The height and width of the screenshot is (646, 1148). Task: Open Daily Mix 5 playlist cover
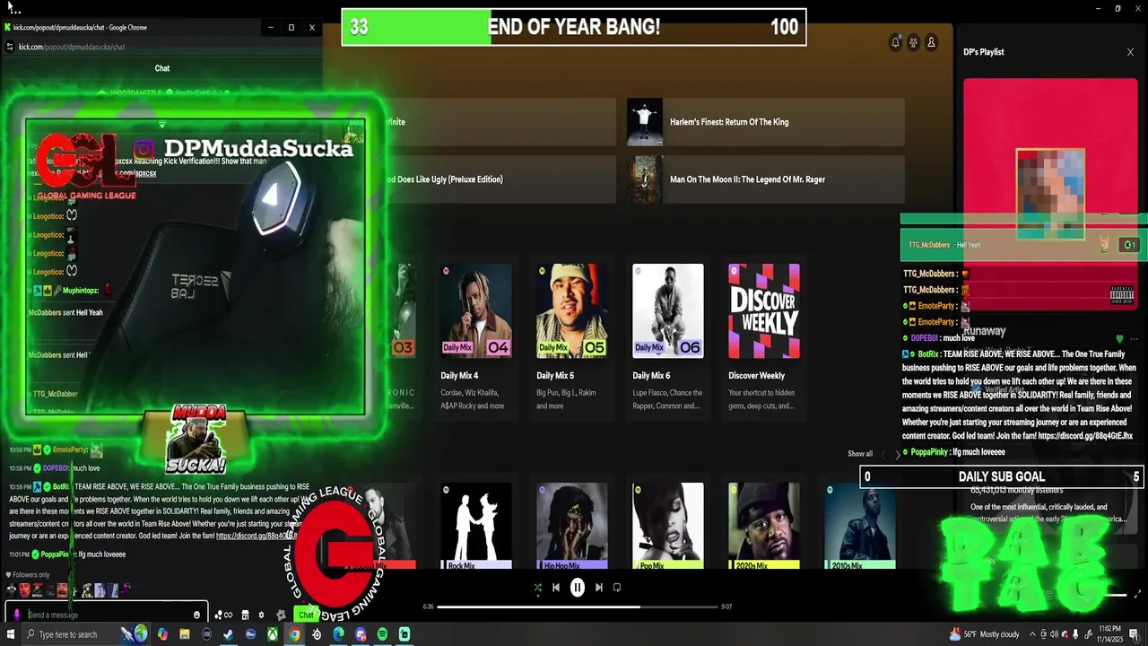[572, 310]
